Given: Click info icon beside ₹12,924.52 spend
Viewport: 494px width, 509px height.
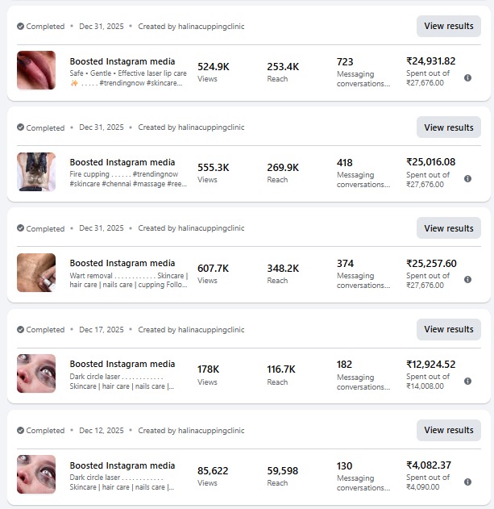Looking at the screenshot, I should tap(467, 381).
